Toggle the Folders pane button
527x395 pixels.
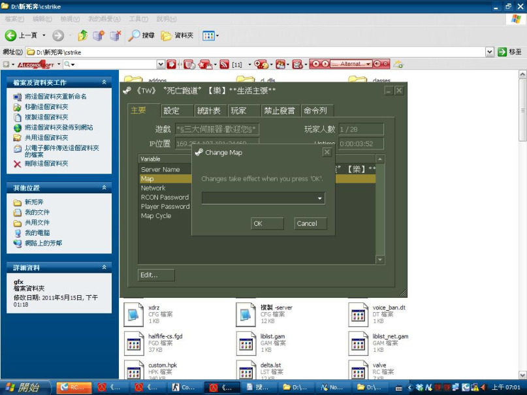pyautogui.click(x=177, y=35)
